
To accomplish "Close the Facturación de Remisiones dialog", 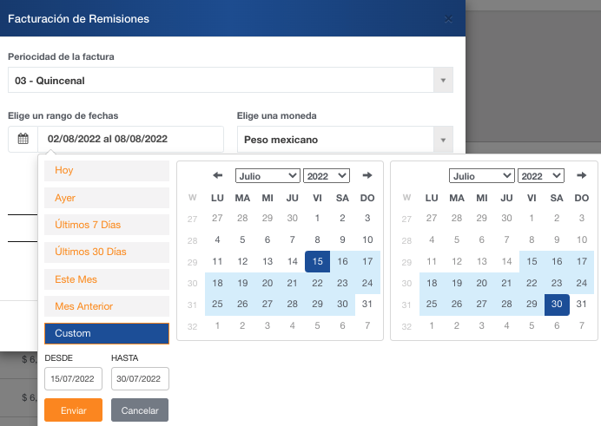I will tap(448, 18).
